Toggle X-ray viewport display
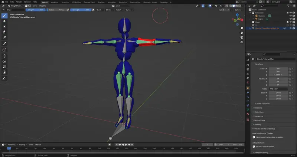297x157 pixels. (227, 6)
